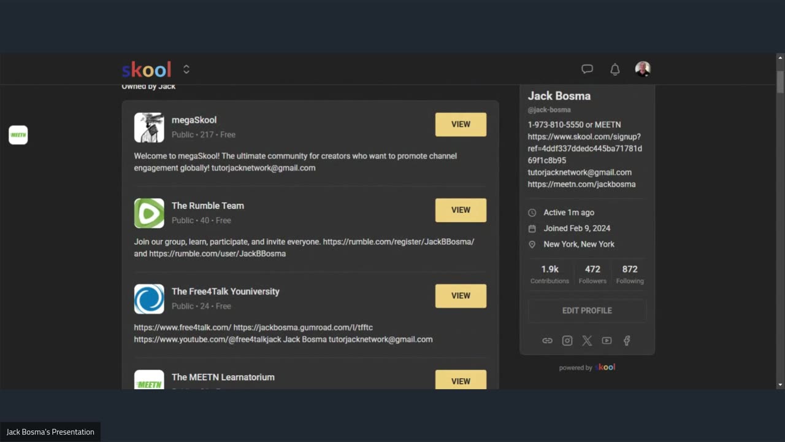This screenshot has height=442, width=785.
Task: Click the Jack Bosma's Presentation label
Action: tap(50, 432)
